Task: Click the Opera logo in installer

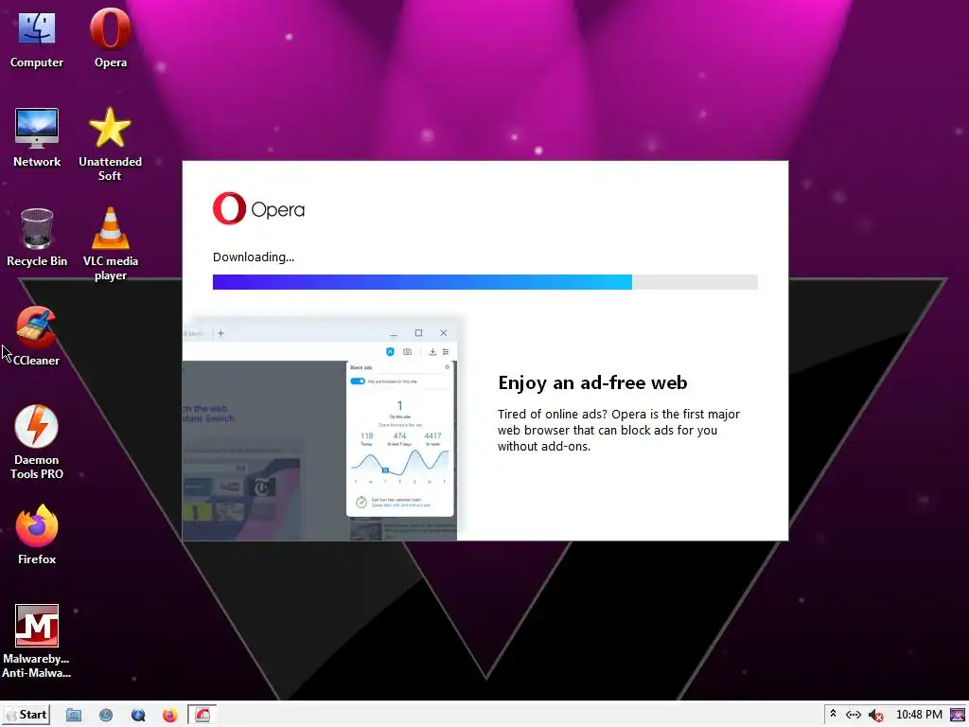Action: click(x=258, y=208)
